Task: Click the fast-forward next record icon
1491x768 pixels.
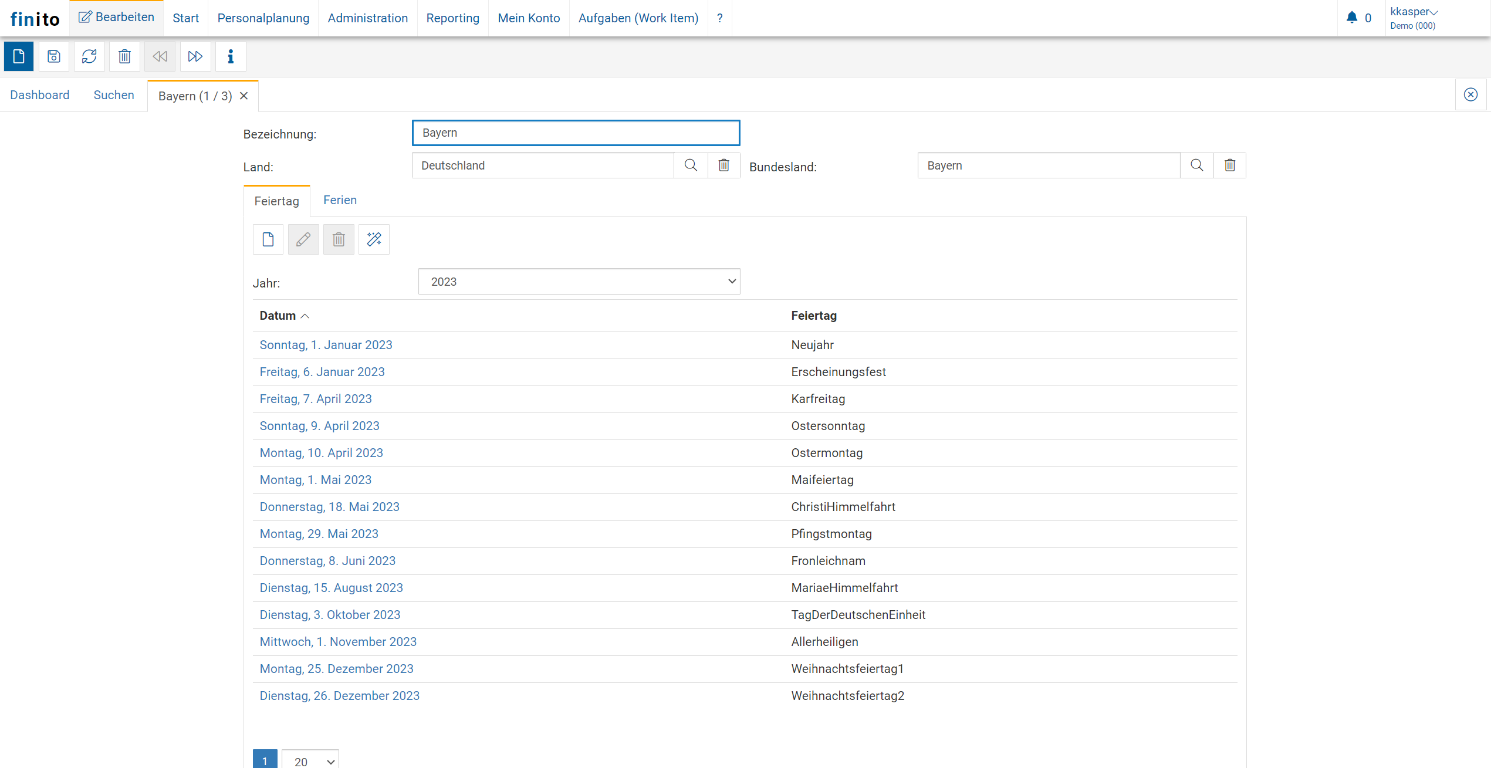Action: coord(195,56)
